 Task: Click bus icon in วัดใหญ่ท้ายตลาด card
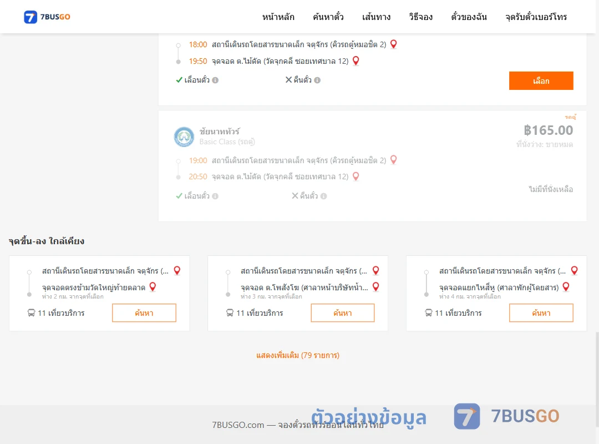point(31,313)
